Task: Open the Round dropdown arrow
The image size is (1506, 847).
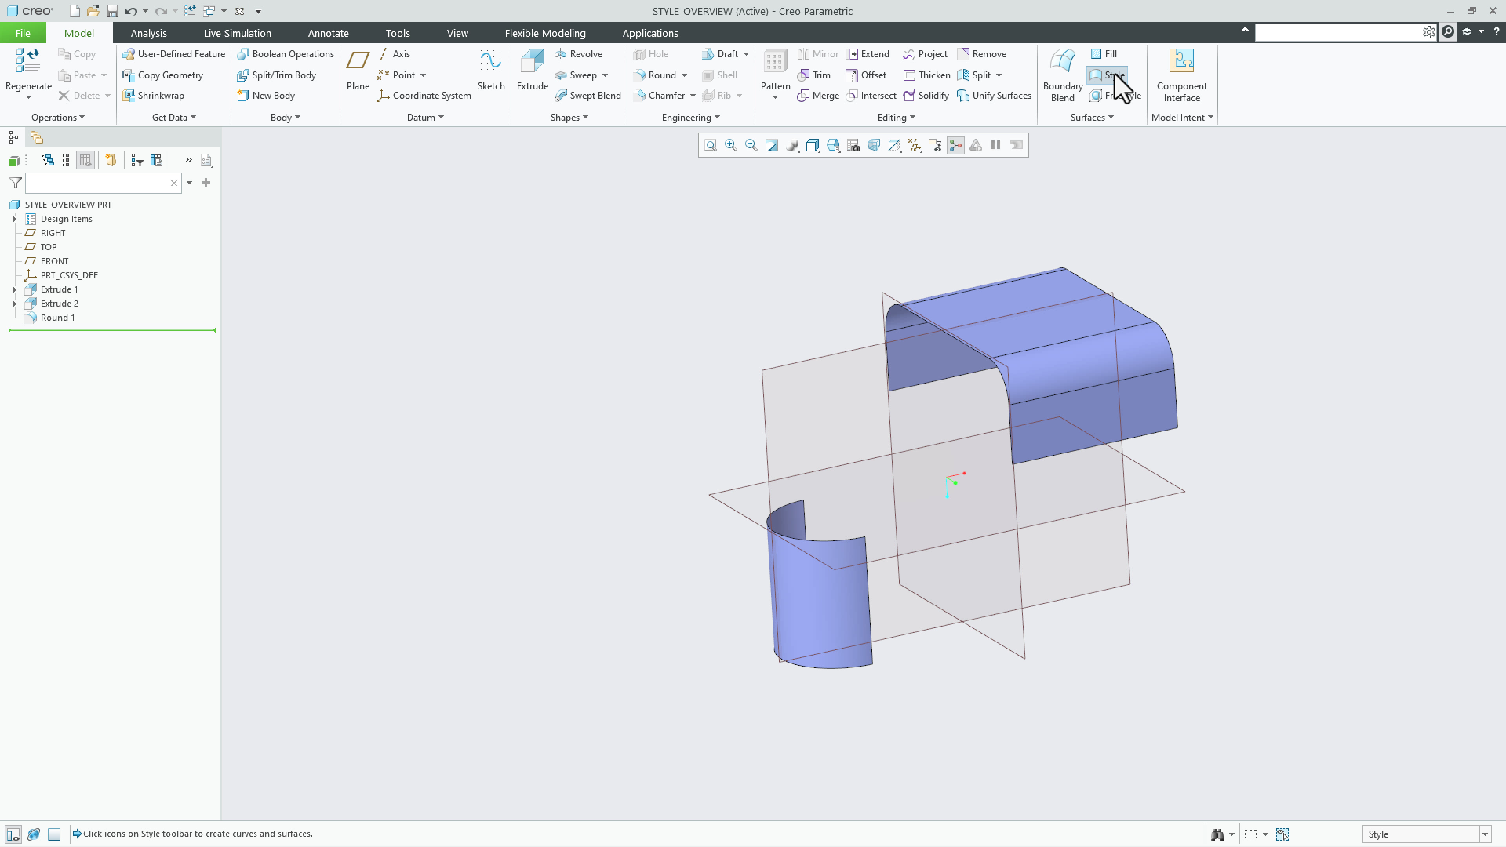Action: 685,75
